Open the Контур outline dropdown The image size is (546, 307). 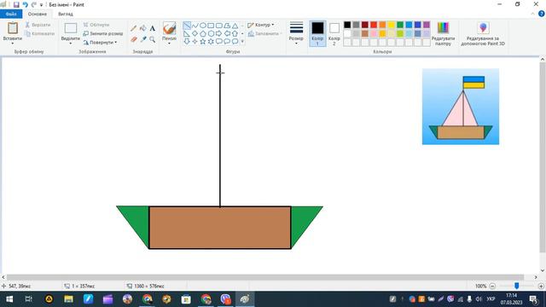[x=261, y=25]
